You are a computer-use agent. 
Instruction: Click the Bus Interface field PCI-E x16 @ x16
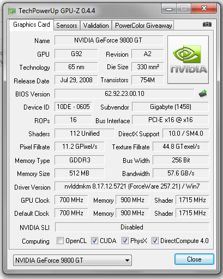[x=170, y=120]
